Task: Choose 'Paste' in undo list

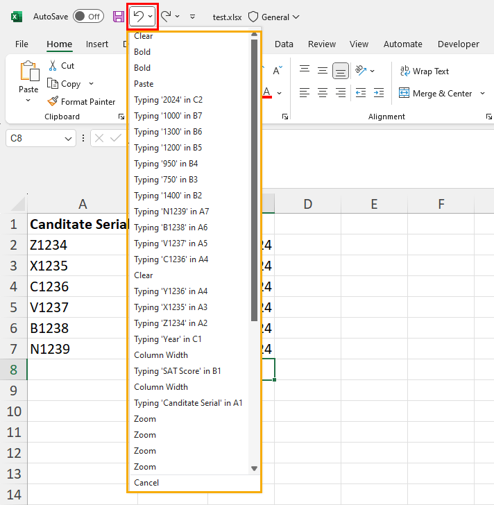Action: [189, 84]
